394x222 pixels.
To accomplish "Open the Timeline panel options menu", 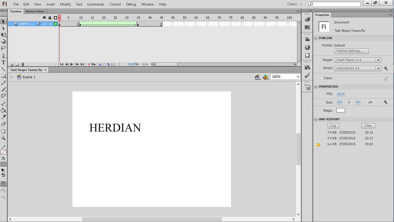I will coord(298,11).
